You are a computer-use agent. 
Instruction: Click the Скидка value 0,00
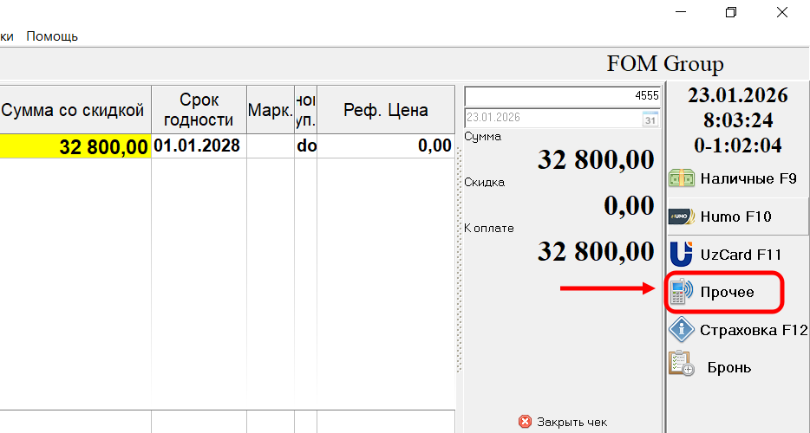(x=630, y=205)
